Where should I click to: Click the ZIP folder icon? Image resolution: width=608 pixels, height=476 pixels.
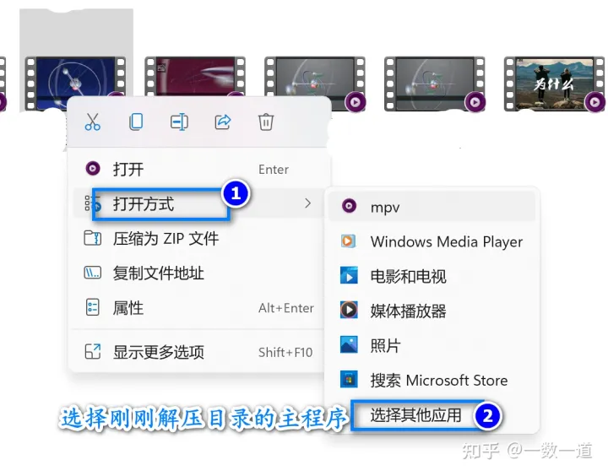pyautogui.click(x=93, y=238)
